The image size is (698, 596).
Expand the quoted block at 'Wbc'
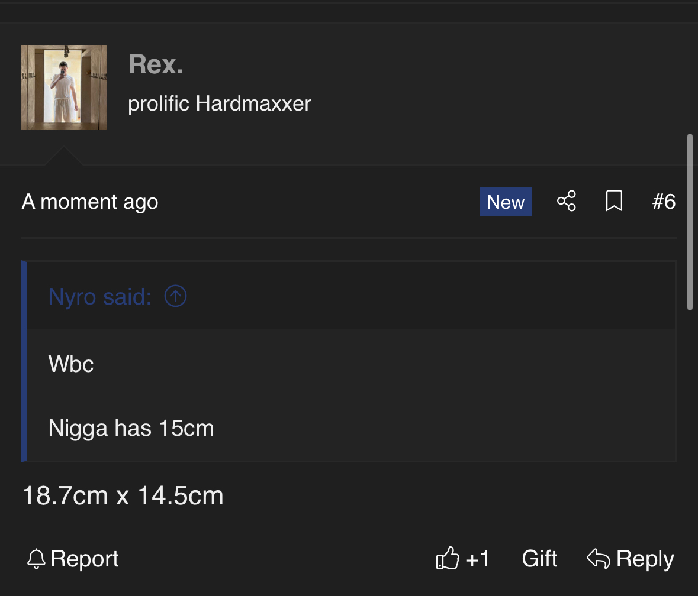[x=71, y=364]
